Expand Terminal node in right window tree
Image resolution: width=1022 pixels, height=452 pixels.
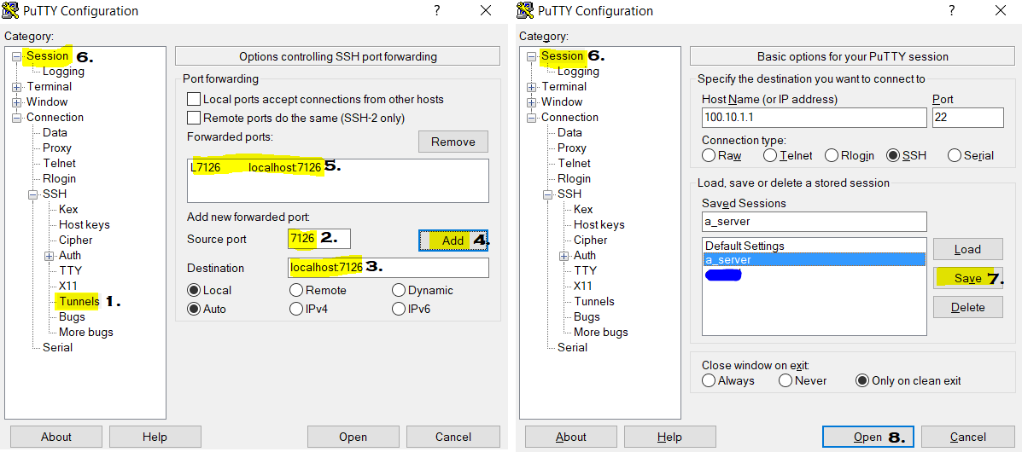tap(531, 87)
